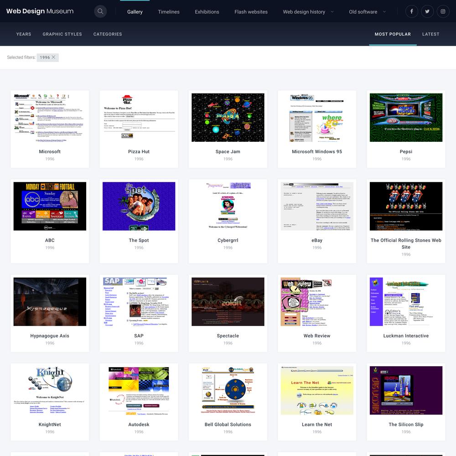Open the Twitter profile icon
456x456 pixels.
tap(427, 12)
